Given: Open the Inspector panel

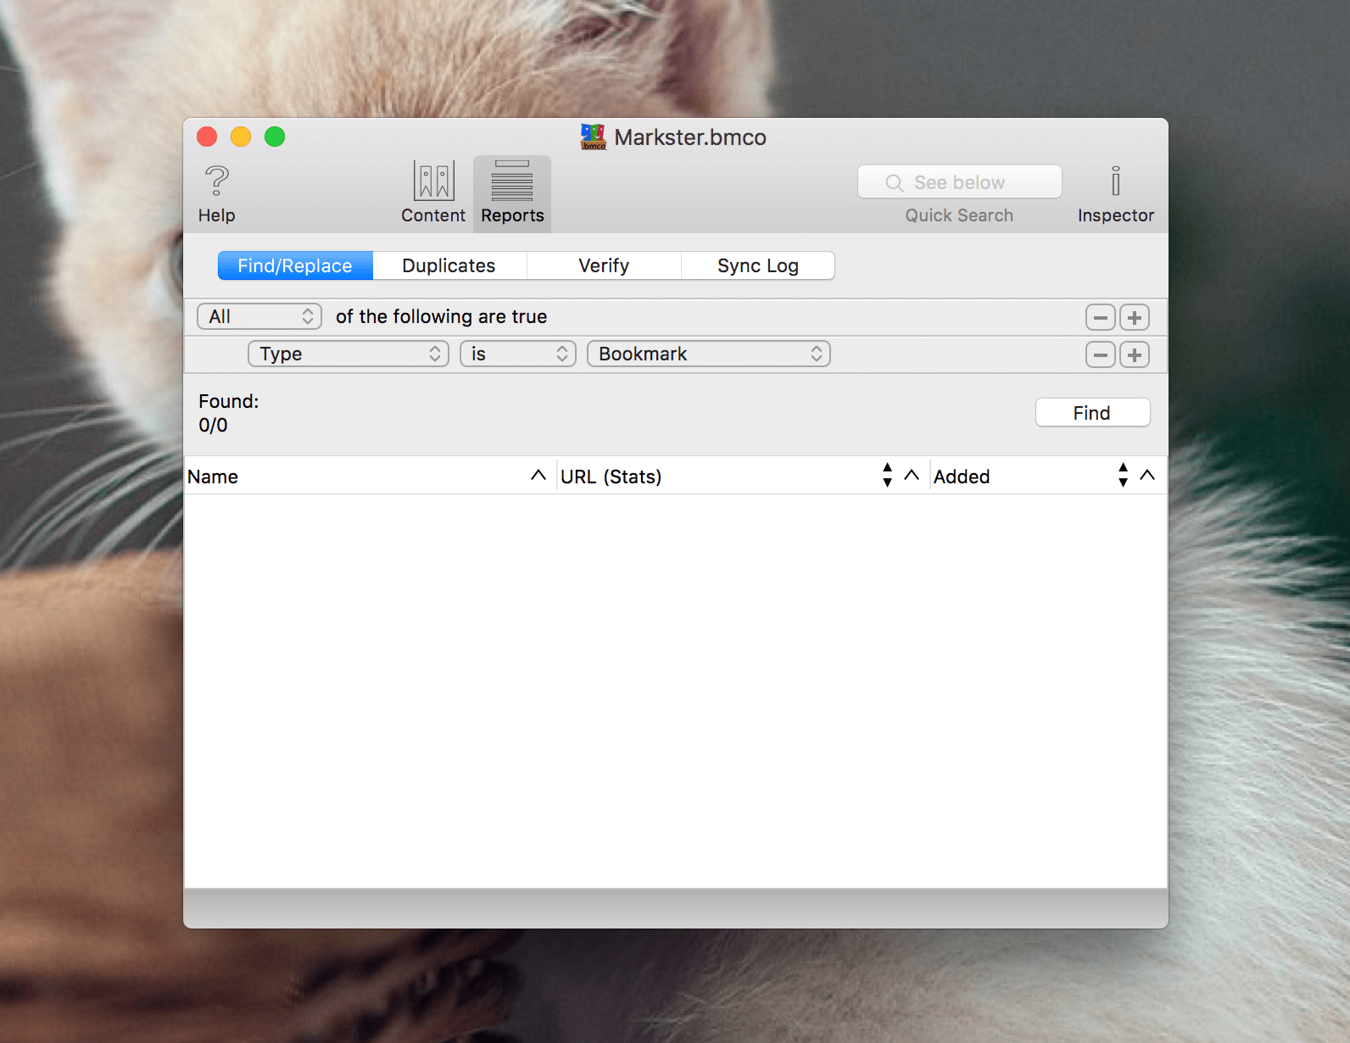Looking at the screenshot, I should pyautogui.click(x=1116, y=194).
